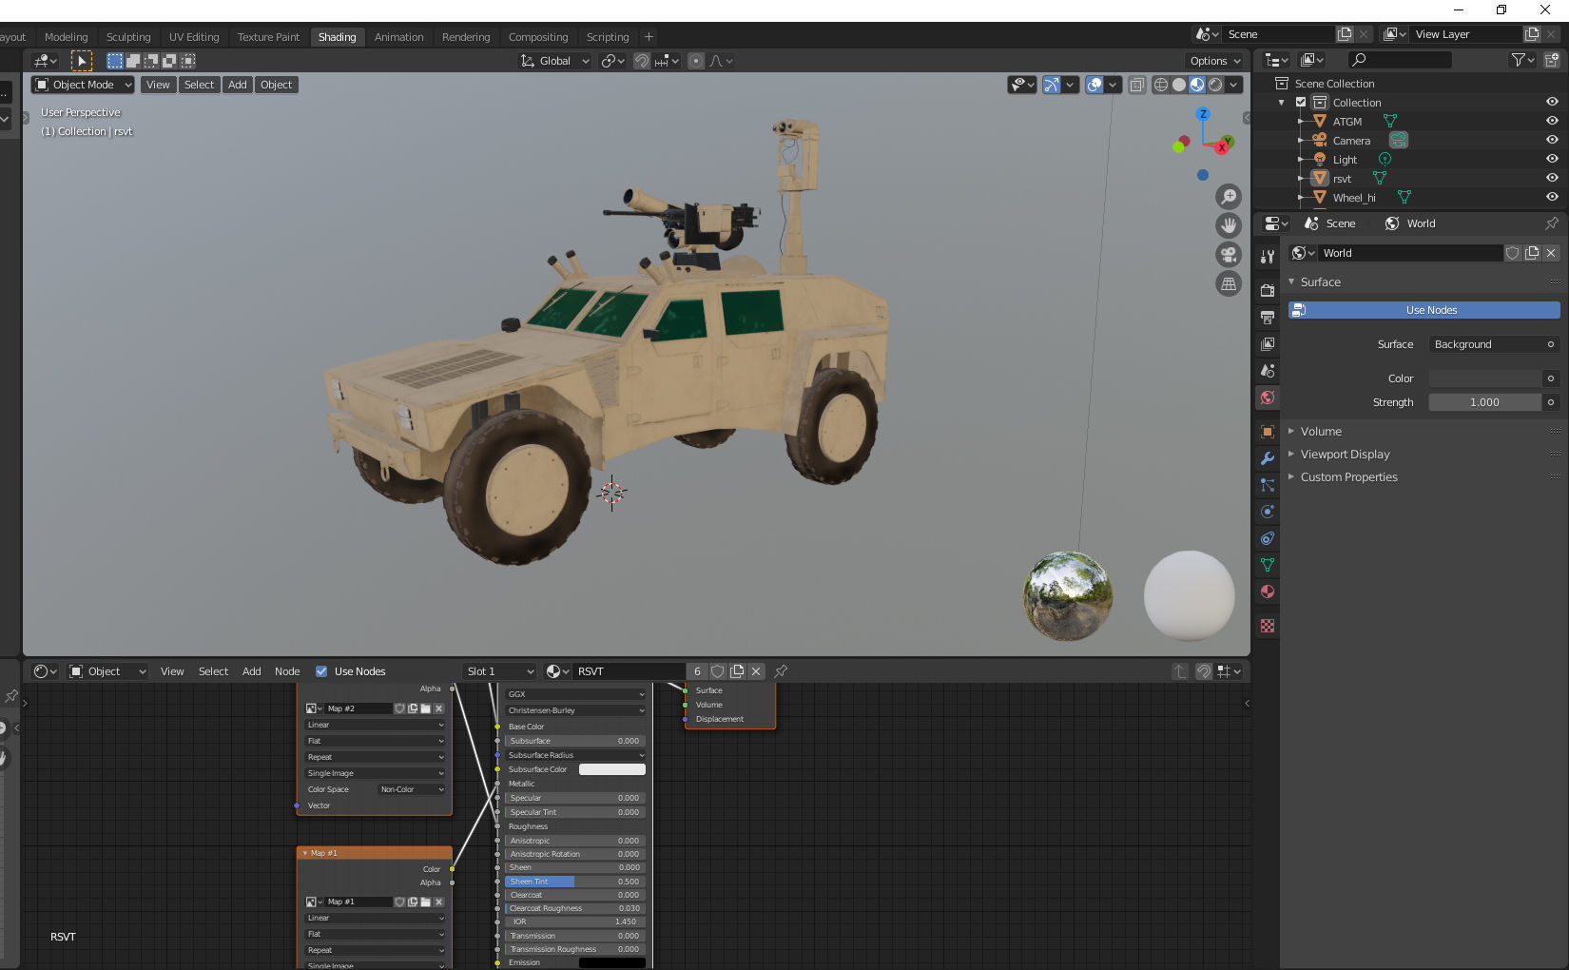Switch to the UV Editing workspace tab

(194, 37)
